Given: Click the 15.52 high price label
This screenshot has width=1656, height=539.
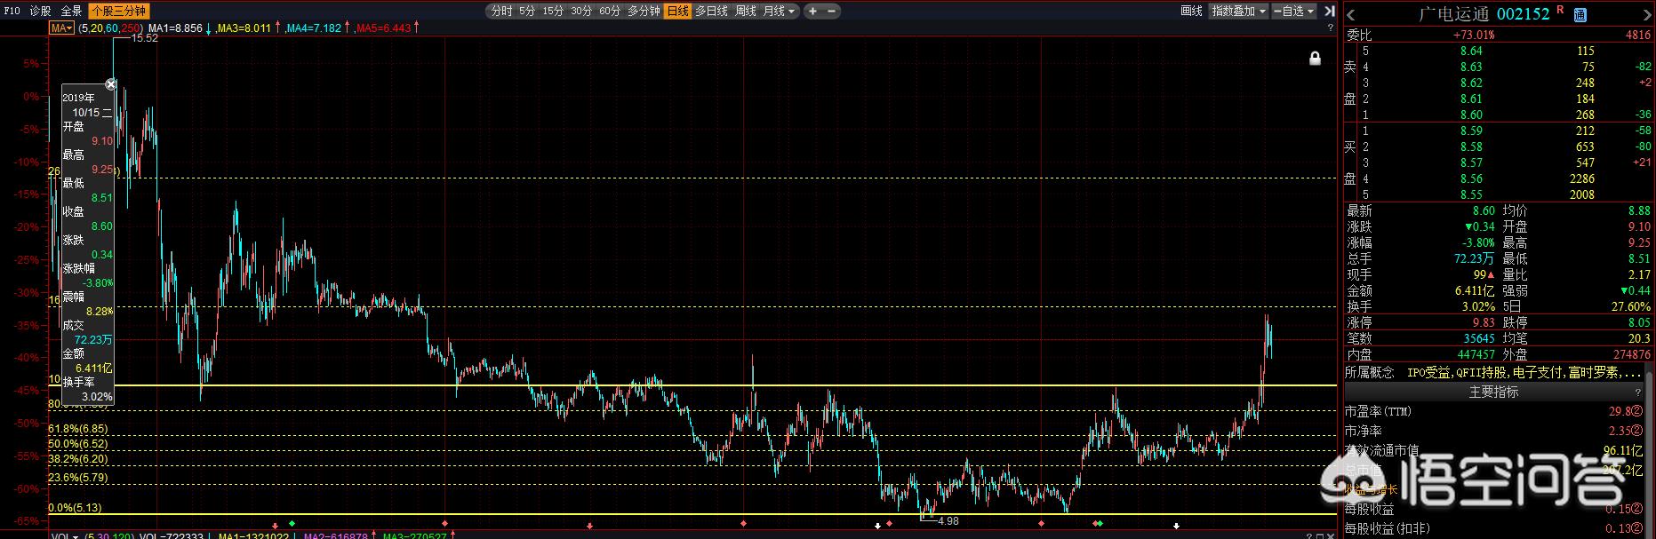Looking at the screenshot, I should 144,39.
